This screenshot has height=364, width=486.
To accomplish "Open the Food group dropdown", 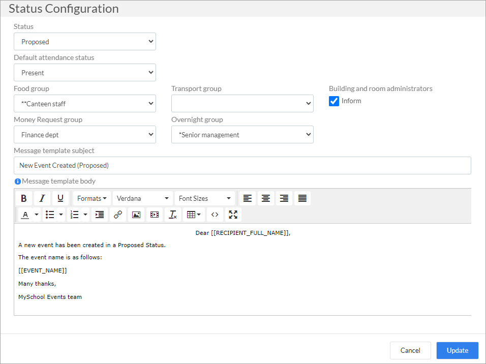I will tap(85, 104).
